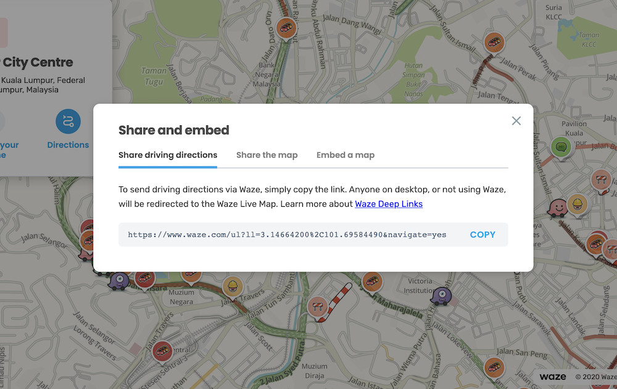
Task: Click the Waze URL text field
Action: [287, 235]
